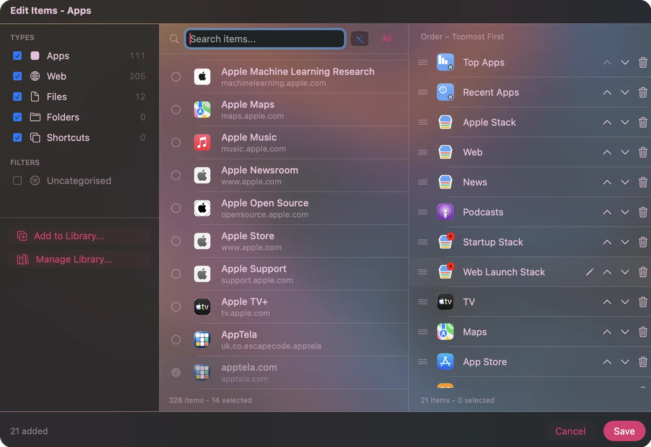Click the Search items field

[265, 39]
